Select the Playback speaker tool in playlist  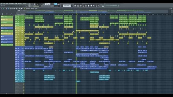point(22,9)
